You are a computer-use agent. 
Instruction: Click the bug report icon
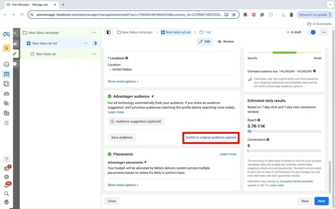[6, 202]
